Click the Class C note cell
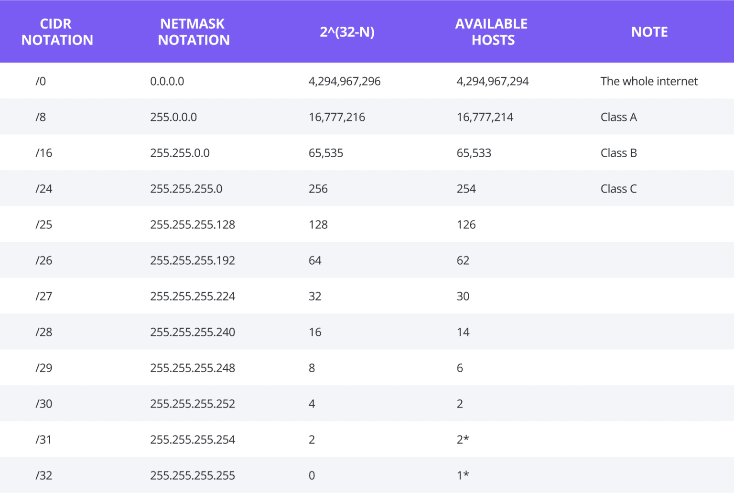The width and height of the screenshot is (734, 493). click(x=618, y=188)
